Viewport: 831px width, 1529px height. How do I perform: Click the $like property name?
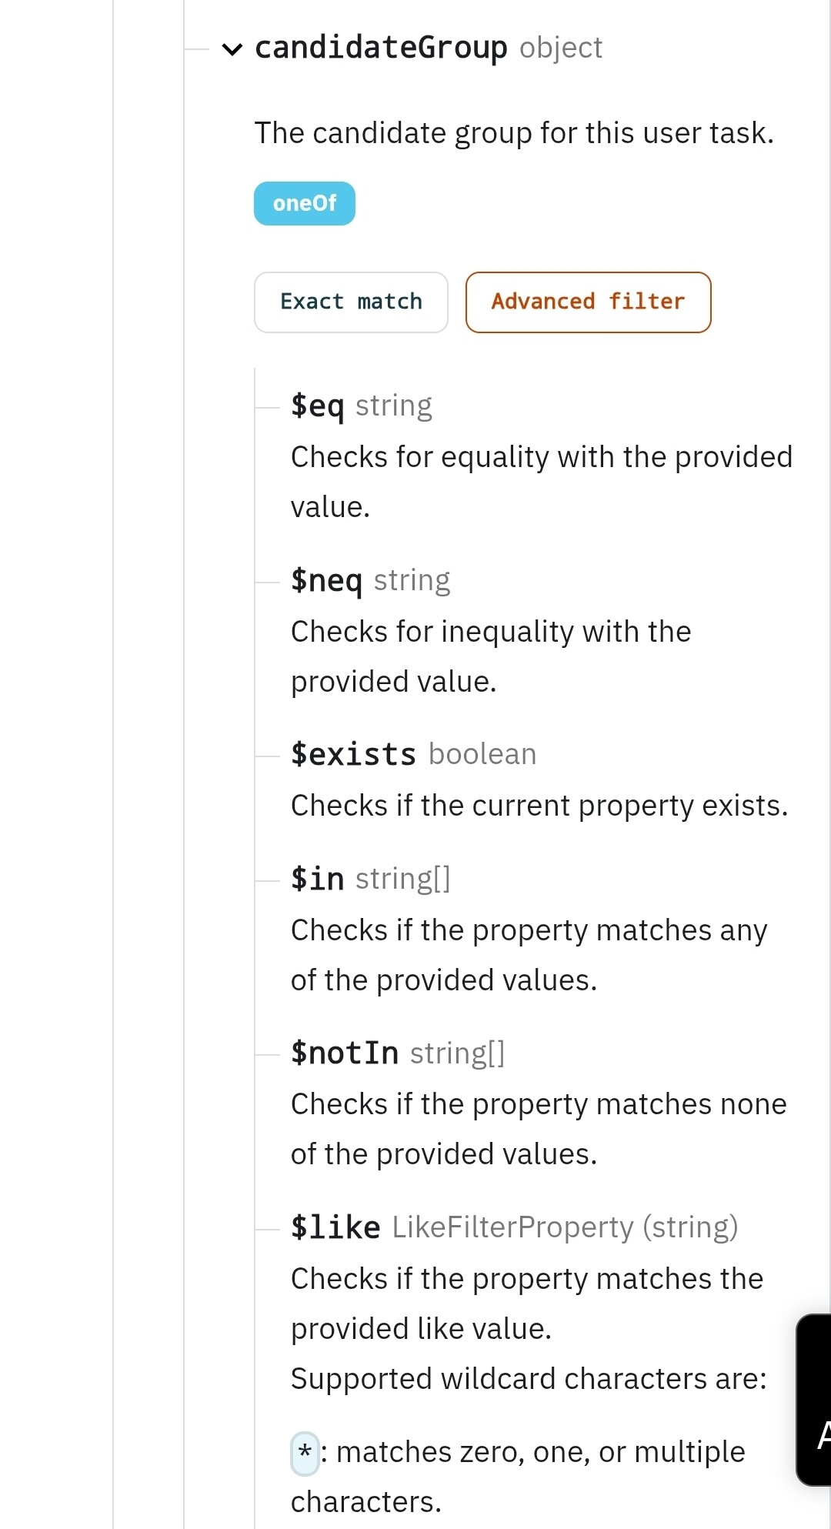point(335,1227)
